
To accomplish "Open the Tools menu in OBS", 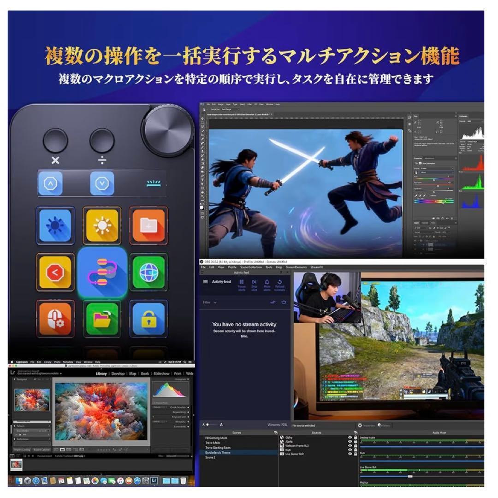I will 269,267.
